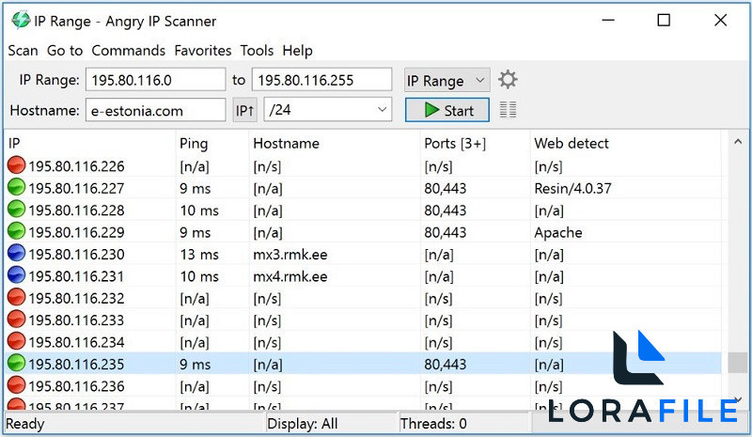Minimize the Angry IP Scanner window
The height and width of the screenshot is (437, 752).
click(x=608, y=20)
